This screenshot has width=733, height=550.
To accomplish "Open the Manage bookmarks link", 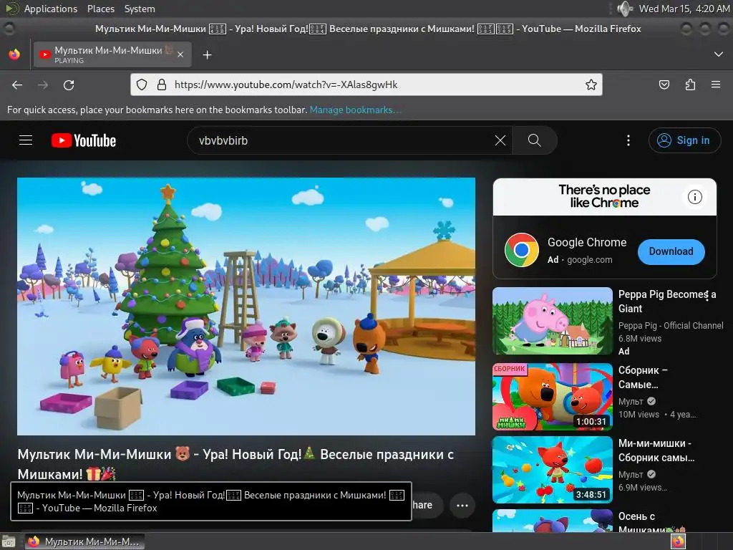I will coord(355,110).
